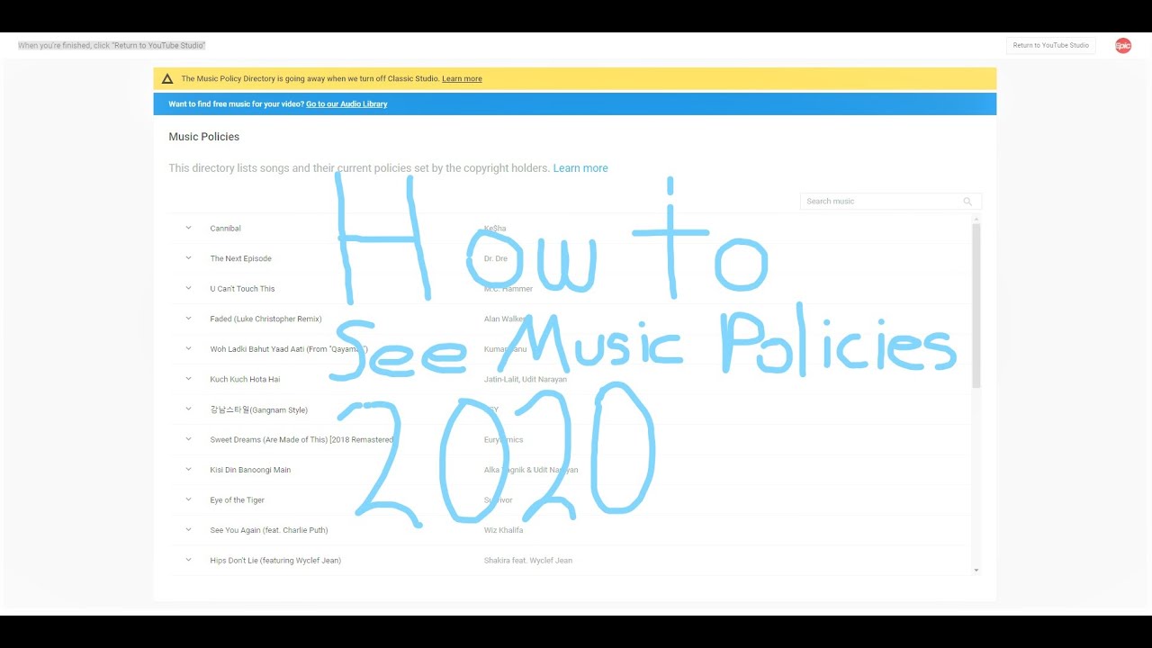Click the 'When you're finished' instruction text
1152x648 pixels.
tap(112, 45)
